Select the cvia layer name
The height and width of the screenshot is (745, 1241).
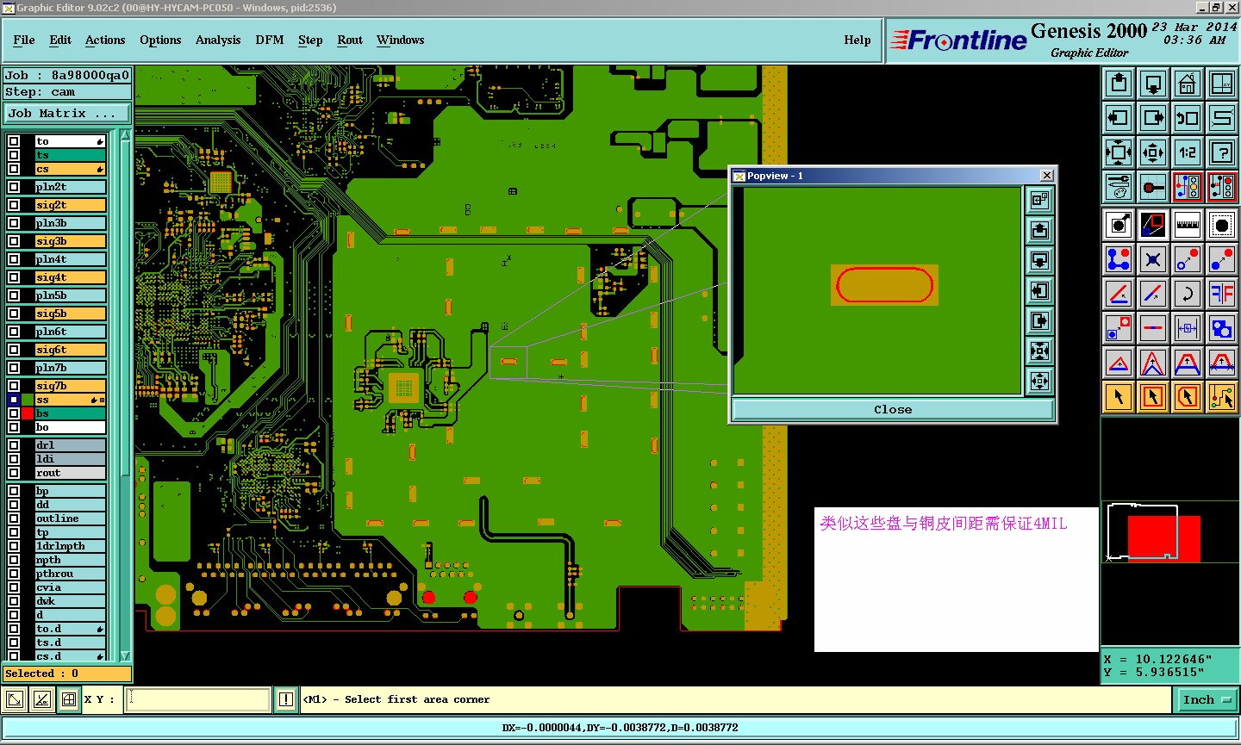click(x=71, y=587)
